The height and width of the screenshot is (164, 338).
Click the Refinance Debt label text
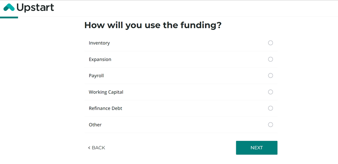[105, 108]
